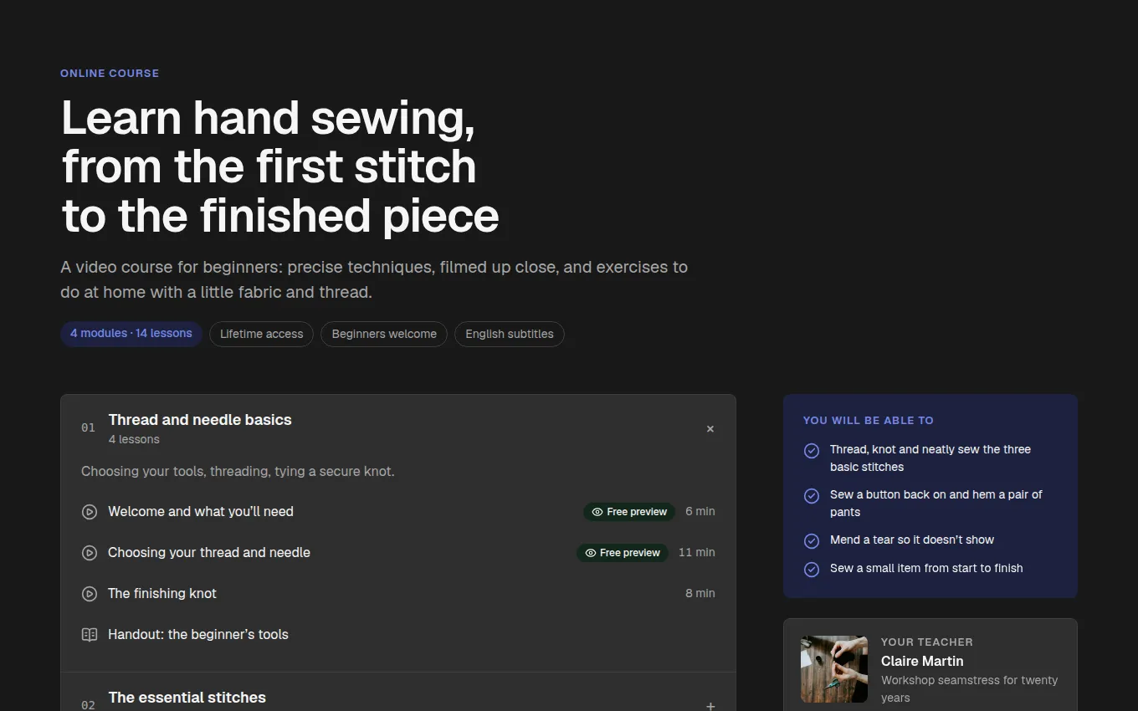The width and height of the screenshot is (1138, 711).
Task: Click checkmark icon beside 'Sew a small item'
Action: [x=812, y=570]
